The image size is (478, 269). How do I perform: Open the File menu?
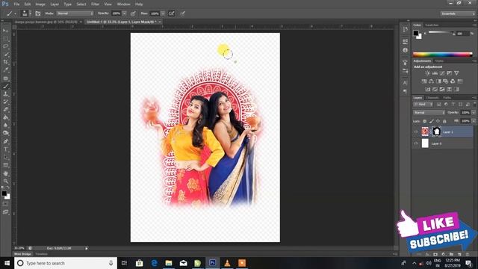16,4
